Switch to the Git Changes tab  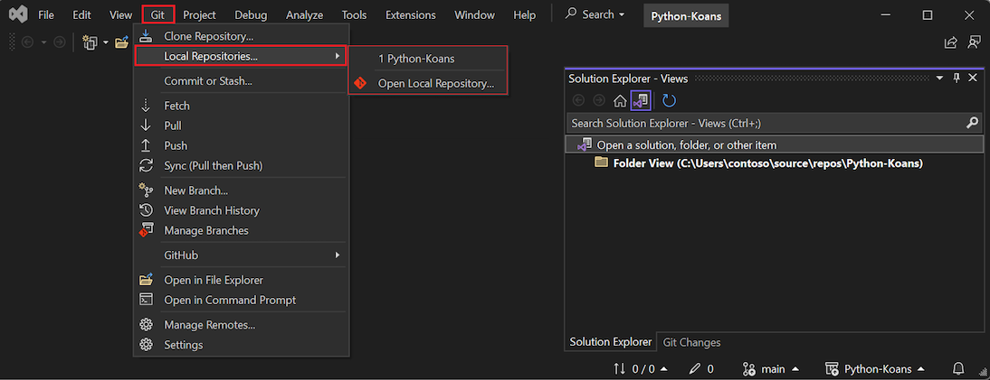coord(691,342)
